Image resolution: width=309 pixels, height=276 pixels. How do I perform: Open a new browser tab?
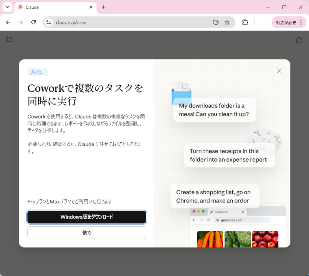[104, 7]
